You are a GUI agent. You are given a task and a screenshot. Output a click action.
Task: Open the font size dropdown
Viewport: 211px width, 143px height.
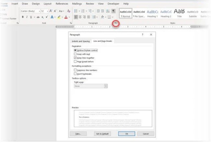pyautogui.click(x=47, y=11)
